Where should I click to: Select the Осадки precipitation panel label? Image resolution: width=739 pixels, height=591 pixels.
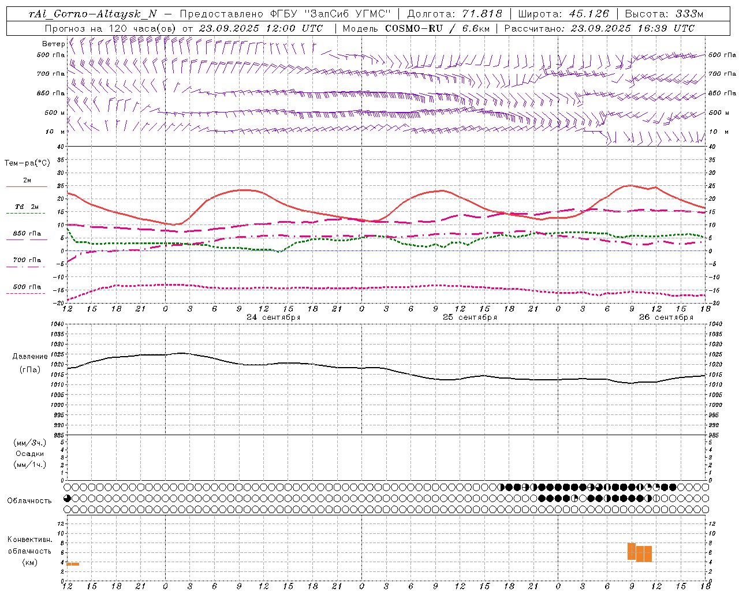(29, 454)
